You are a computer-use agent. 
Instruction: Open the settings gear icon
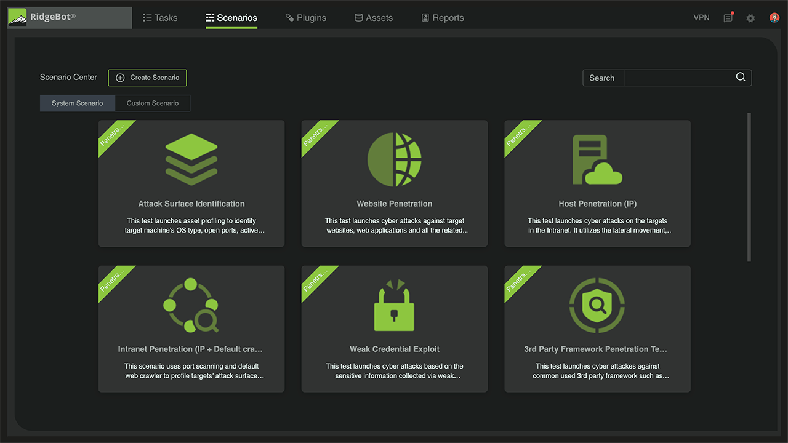750,18
